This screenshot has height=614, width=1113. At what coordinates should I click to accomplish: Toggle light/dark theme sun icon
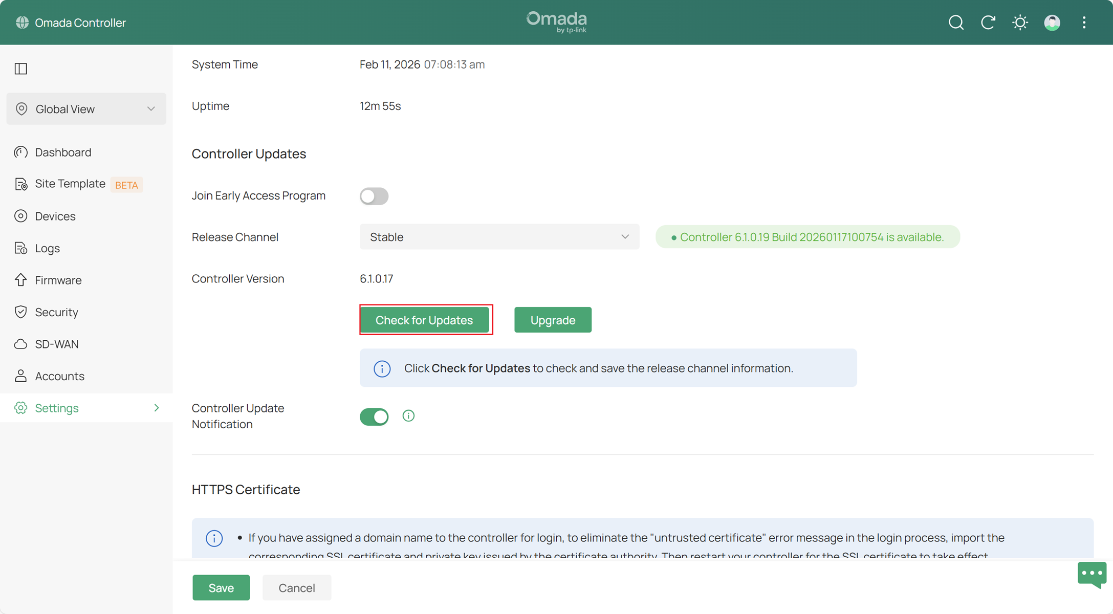click(1020, 23)
